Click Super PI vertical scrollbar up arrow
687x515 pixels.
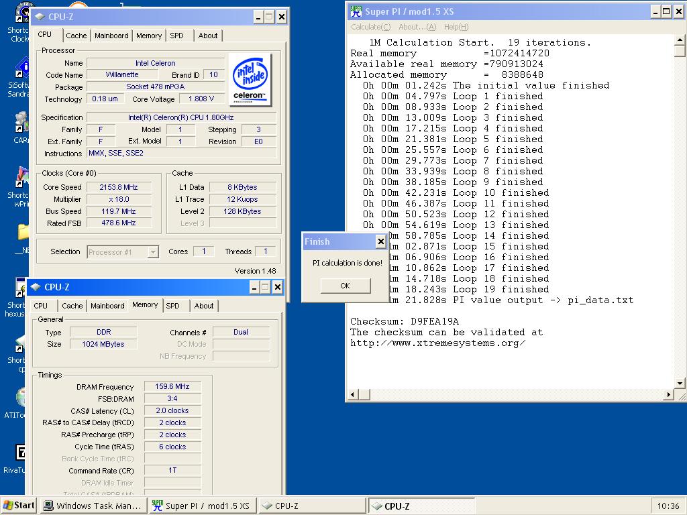click(680, 40)
